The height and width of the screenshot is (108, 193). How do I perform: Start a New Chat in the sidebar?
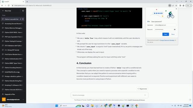pyautogui.click(x=11, y=11)
